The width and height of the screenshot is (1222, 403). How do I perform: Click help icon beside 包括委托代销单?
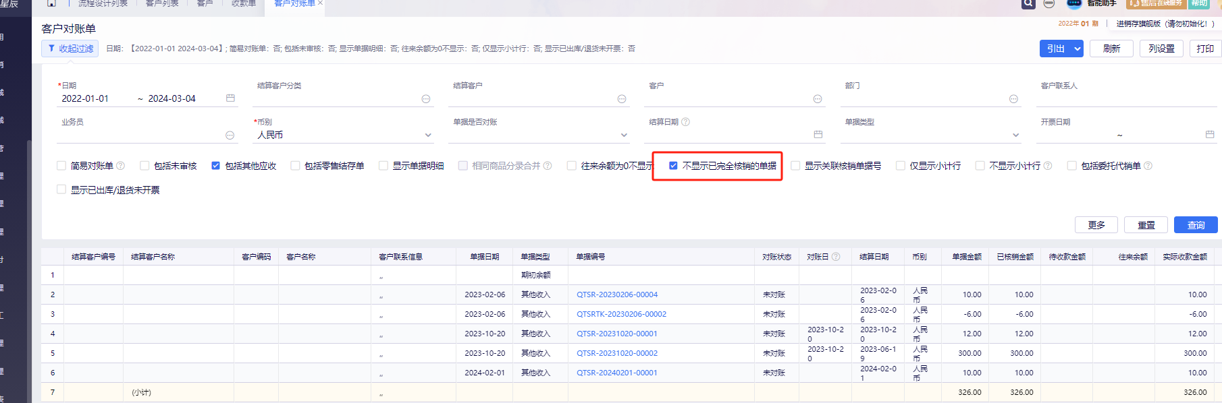(1148, 166)
